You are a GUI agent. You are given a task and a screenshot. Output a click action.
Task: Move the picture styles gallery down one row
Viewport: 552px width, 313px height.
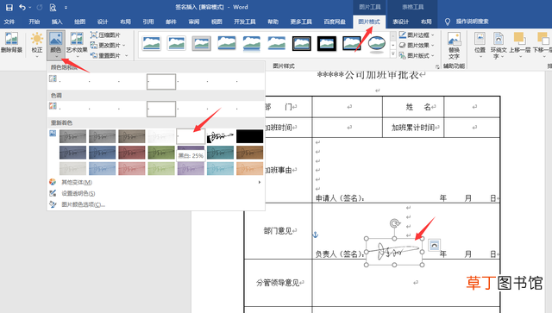393,45
